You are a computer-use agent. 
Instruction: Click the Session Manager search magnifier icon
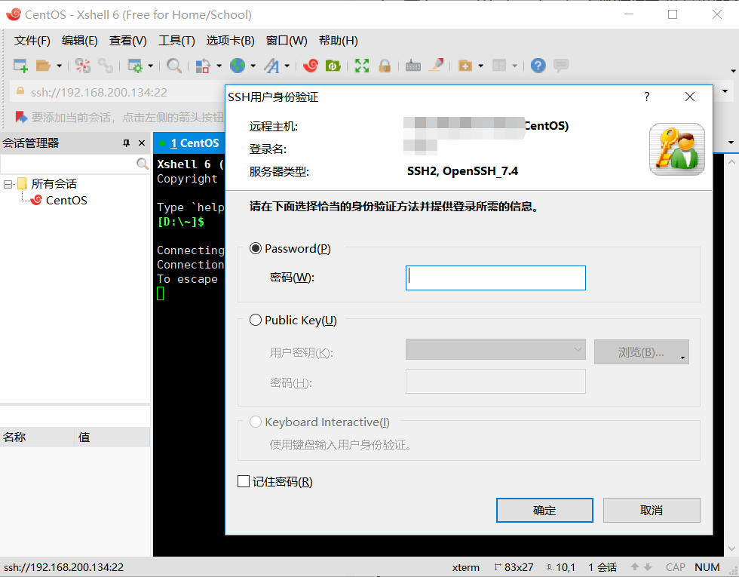click(142, 164)
